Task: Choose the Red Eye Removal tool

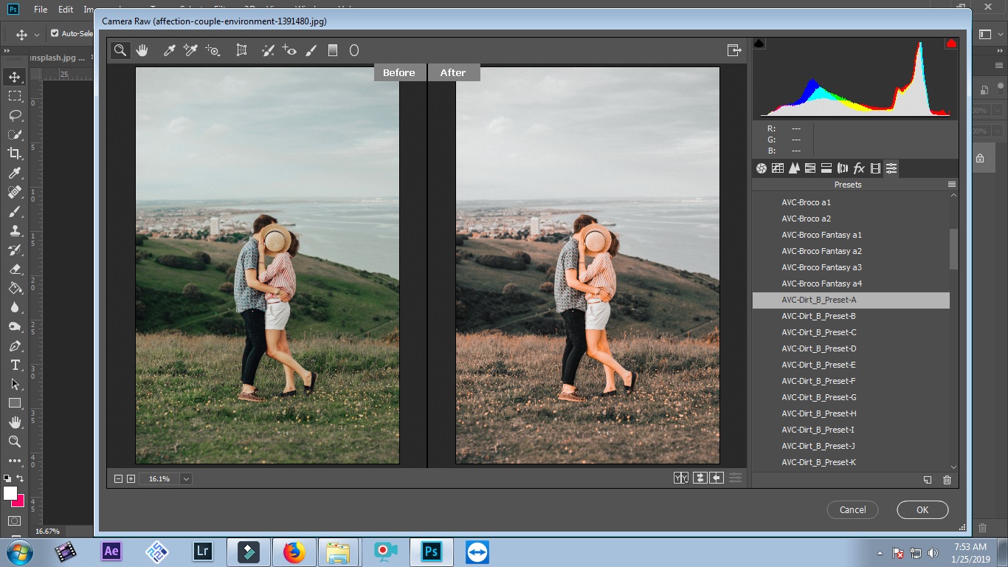Action: (x=290, y=50)
